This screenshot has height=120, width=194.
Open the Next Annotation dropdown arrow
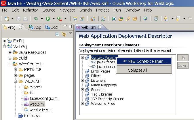coord(172,19)
